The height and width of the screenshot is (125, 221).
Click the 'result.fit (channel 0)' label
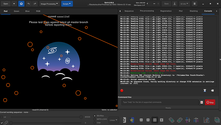(x=40, y=110)
